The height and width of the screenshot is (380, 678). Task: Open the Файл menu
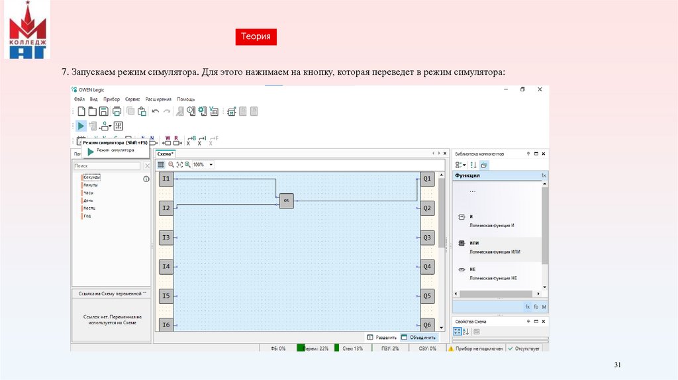[79, 99]
